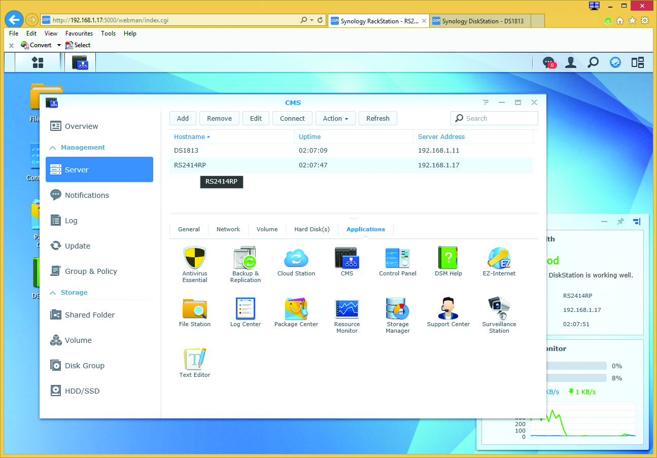Launch the Surveillance Station icon

tap(499, 308)
